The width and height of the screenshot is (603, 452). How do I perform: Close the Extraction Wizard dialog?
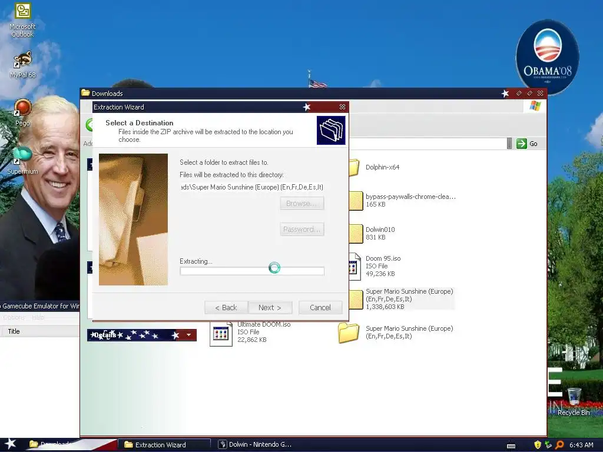342,107
